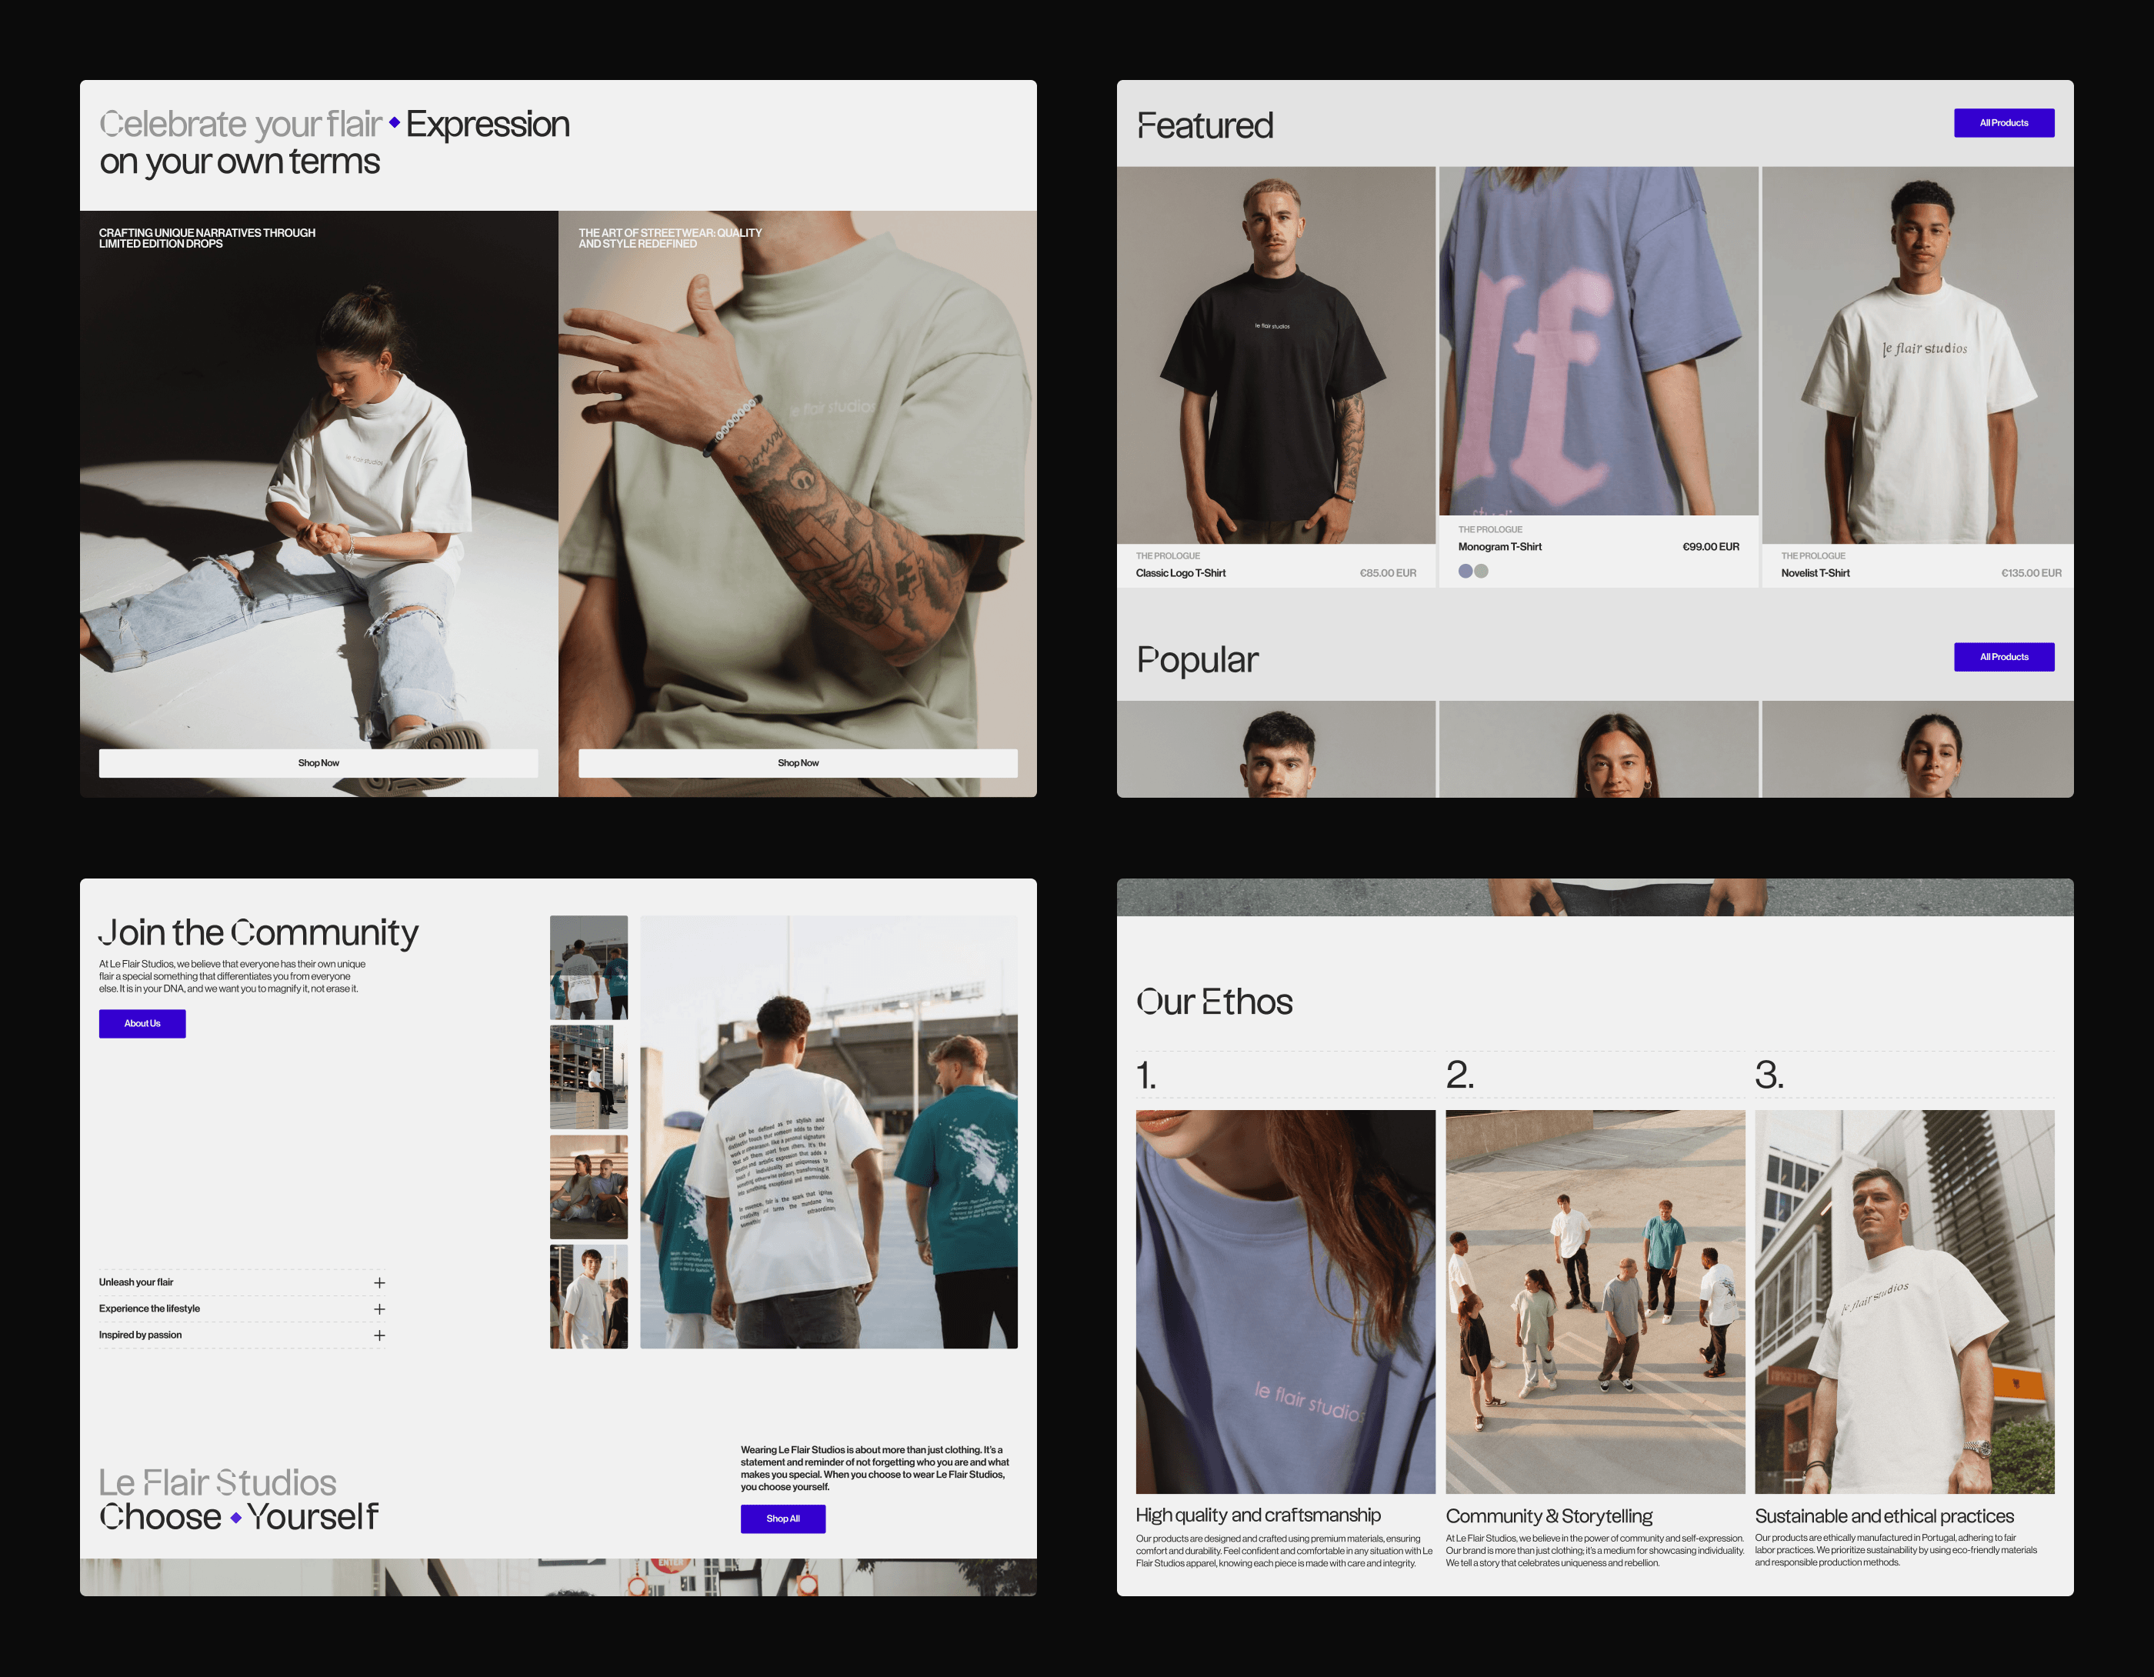Viewport: 2154px width, 1677px height.
Task: Open the Novelist T-Shirt product link
Action: click(1815, 573)
